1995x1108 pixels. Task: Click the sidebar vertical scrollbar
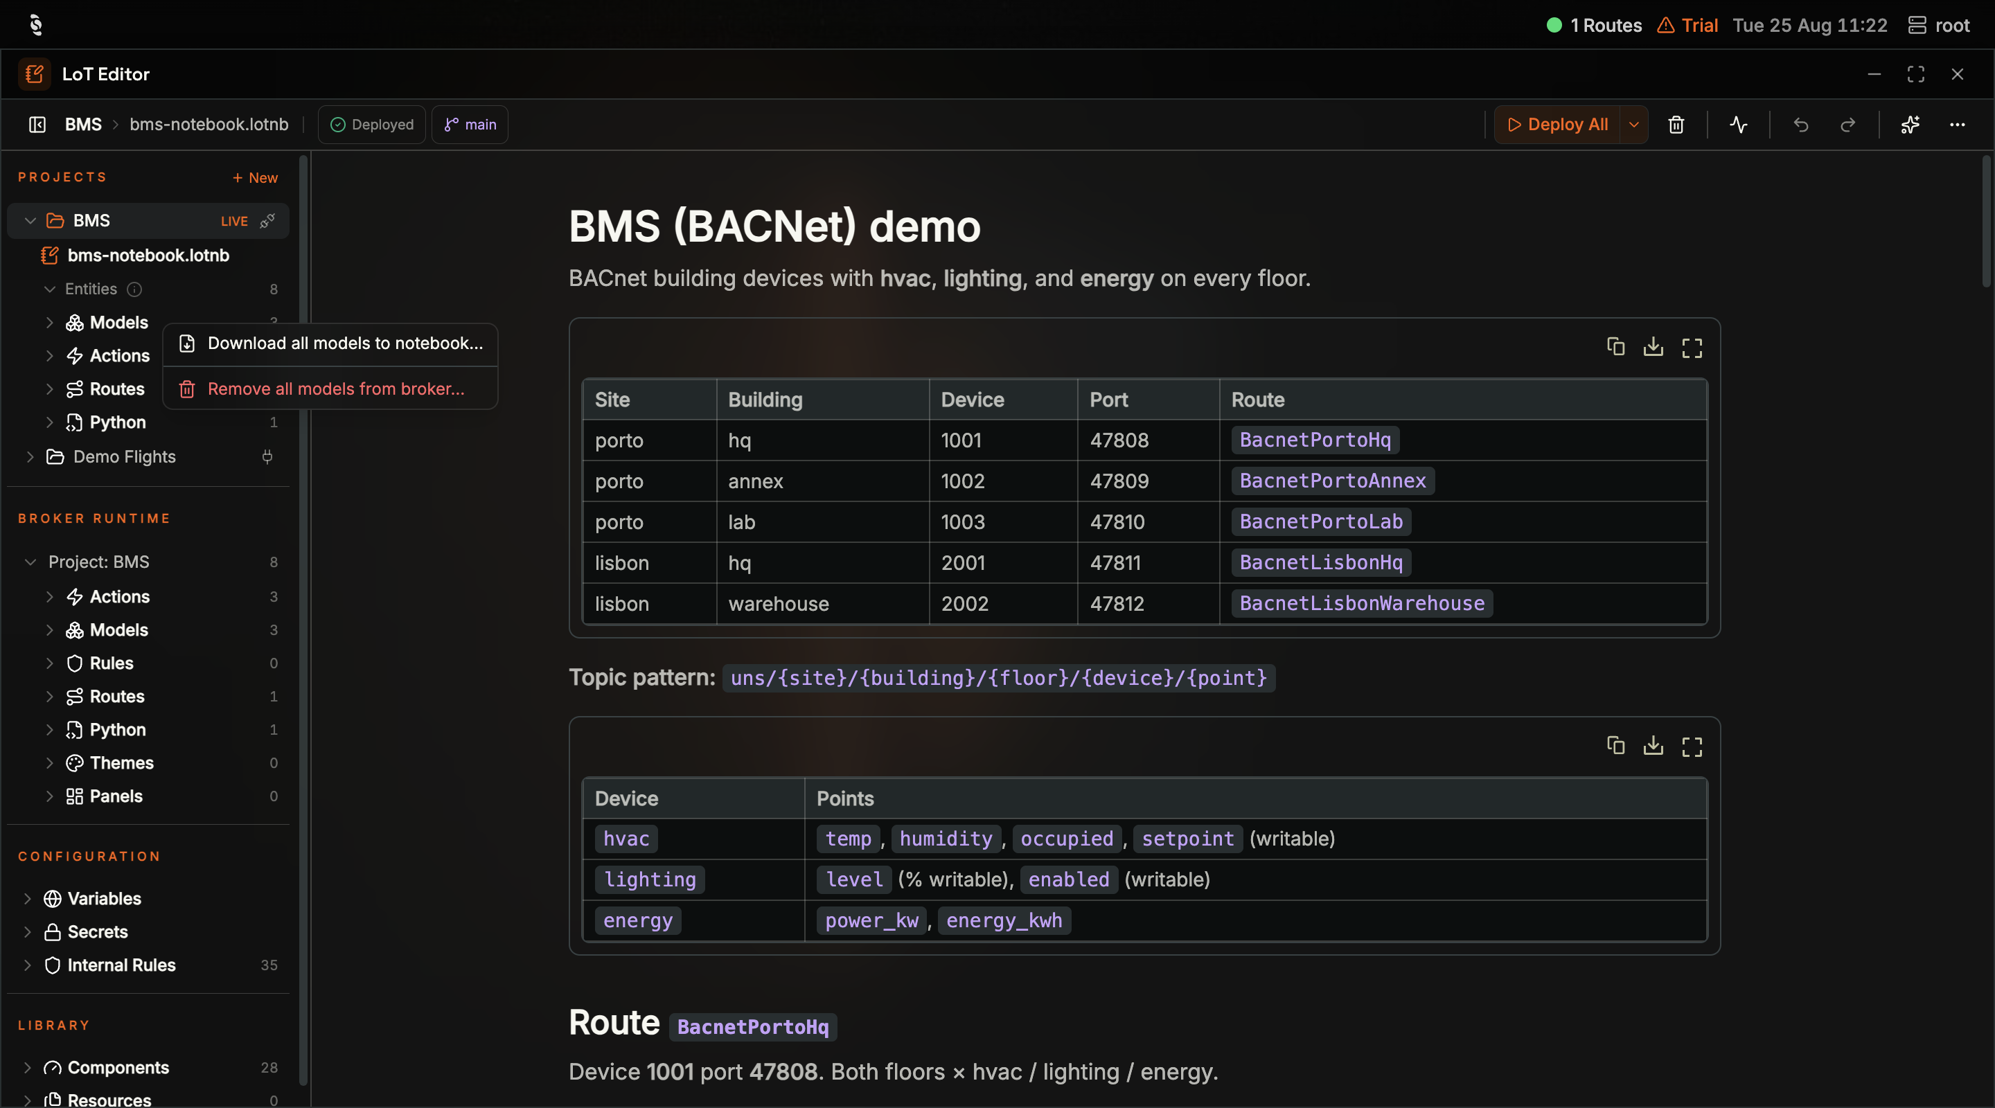(x=303, y=619)
